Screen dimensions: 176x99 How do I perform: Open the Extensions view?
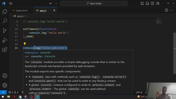pyautogui.click(x=5, y=50)
